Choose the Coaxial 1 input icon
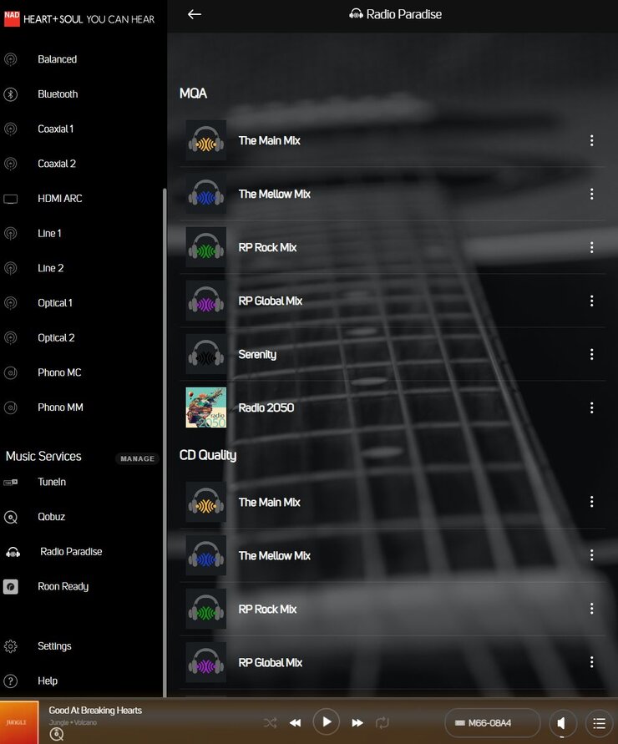Viewport: 618px width, 744px height. coord(11,129)
